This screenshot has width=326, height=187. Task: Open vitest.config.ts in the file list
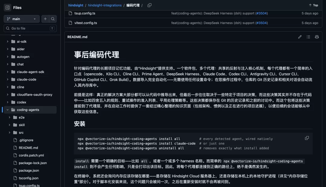(x=86, y=23)
